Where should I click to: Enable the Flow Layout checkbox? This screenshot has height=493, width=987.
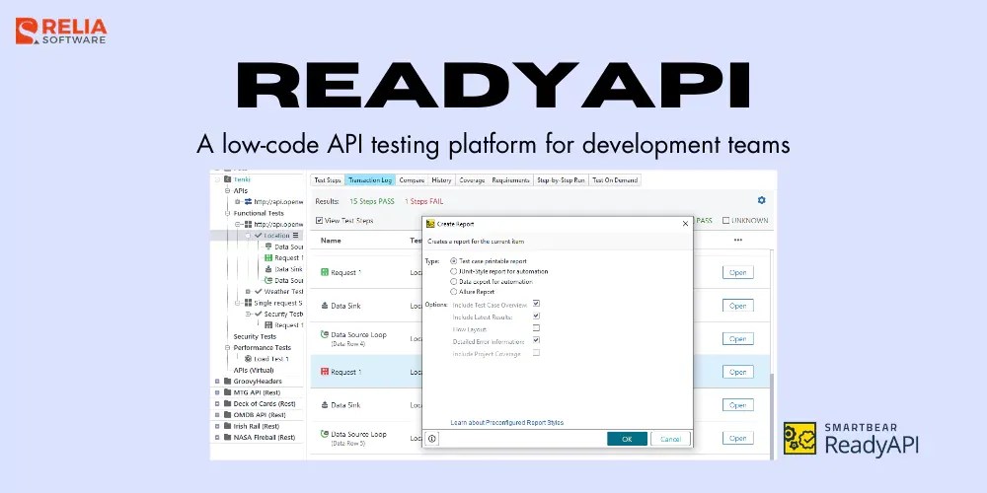click(x=536, y=328)
